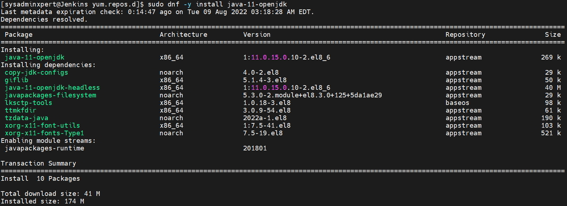Click the Package column header
This screenshot has width=567, height=206.
coord(18,34)
